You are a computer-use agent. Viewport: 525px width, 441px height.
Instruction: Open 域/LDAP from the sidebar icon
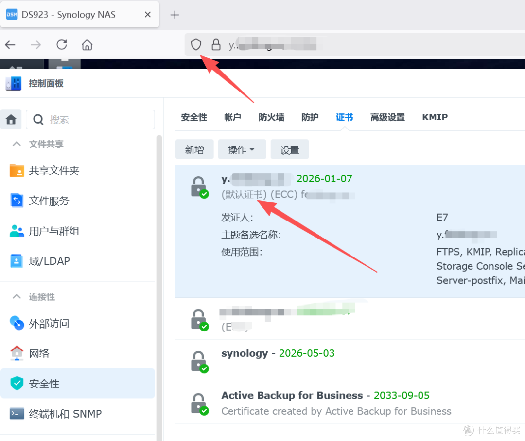tap(17, 261)
